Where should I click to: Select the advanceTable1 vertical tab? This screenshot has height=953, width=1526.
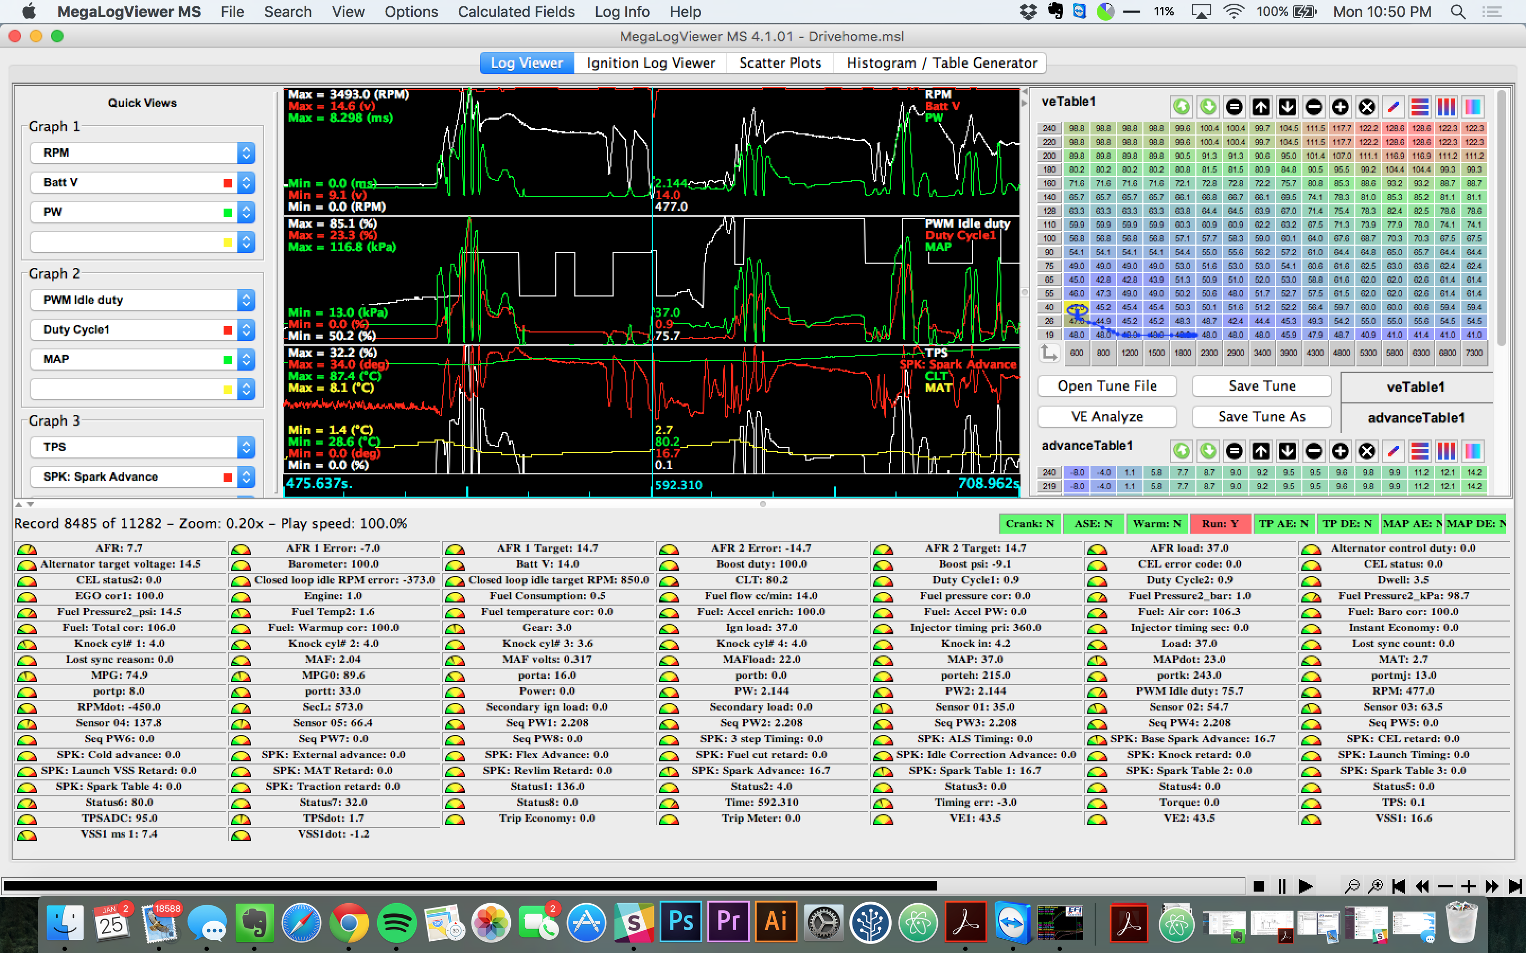point(1416,418)
